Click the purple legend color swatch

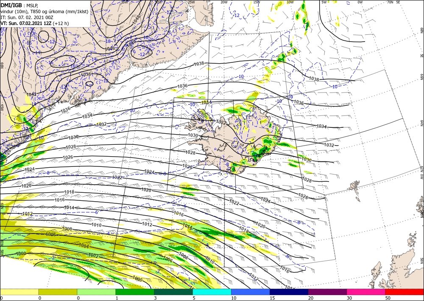click(327, 292)
